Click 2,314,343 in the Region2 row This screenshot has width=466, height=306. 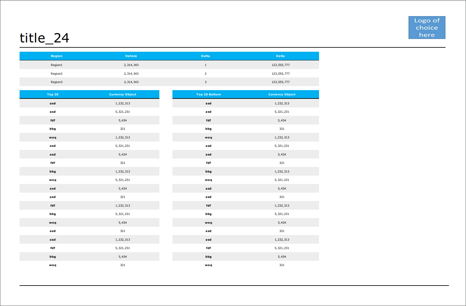131,74
